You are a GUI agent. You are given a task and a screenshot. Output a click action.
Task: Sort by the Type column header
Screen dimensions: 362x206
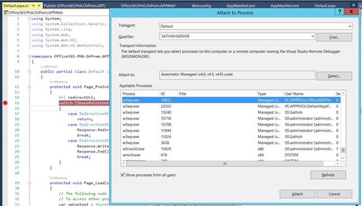(x=270, y=94)
